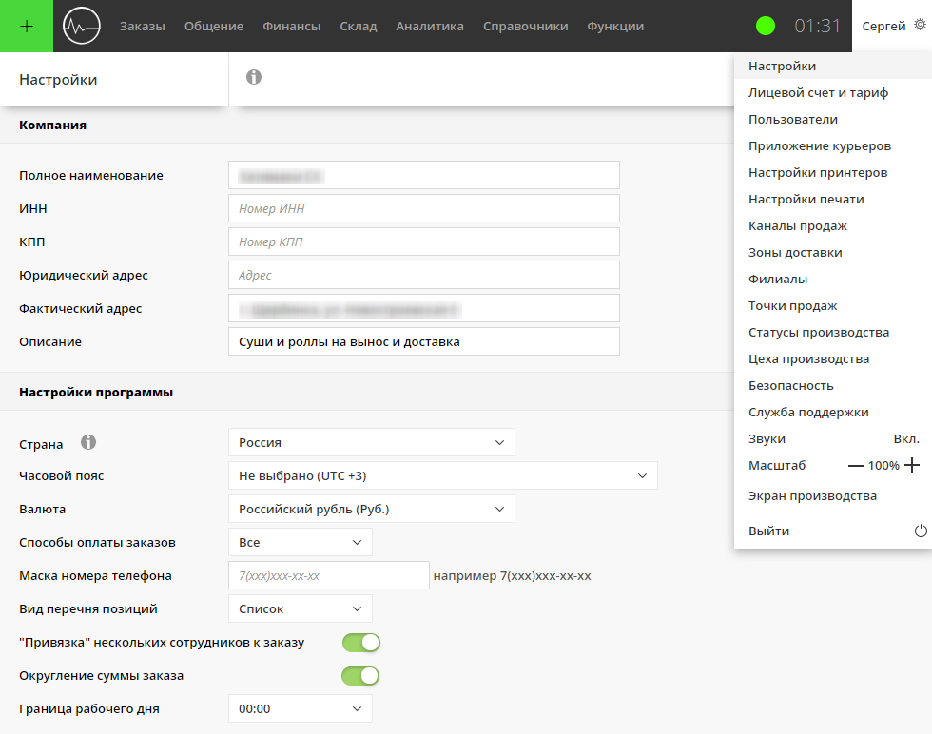This screenshot has height=734, width=932.
Task: Decrease scale with the minus icon
Action: [x=856, y=466]
